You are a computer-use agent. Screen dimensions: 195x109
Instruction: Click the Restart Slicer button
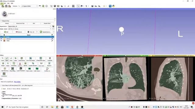(x=47, y=23)
